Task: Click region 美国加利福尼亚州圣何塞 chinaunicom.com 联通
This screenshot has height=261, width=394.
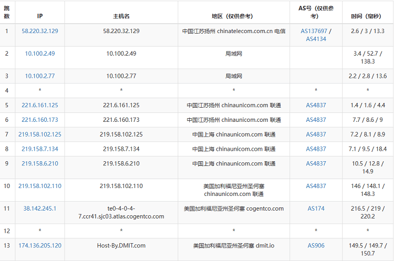Action: 234,190
